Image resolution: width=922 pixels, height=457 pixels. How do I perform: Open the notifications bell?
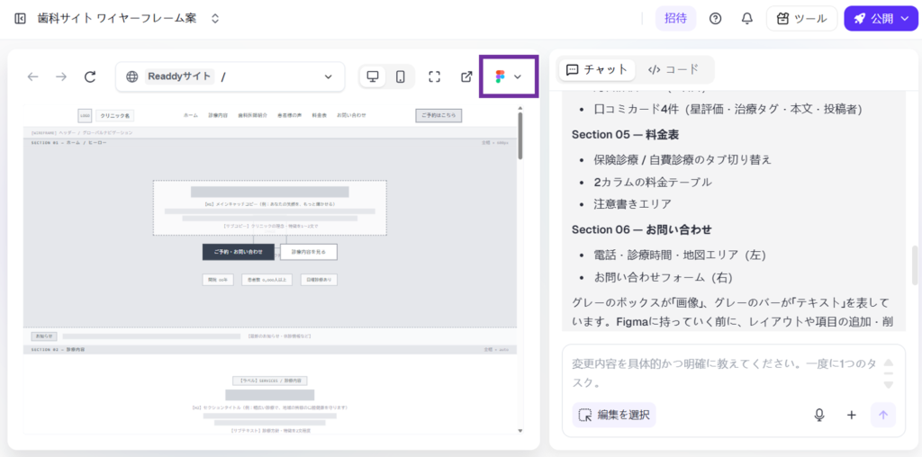coord(746,18)
